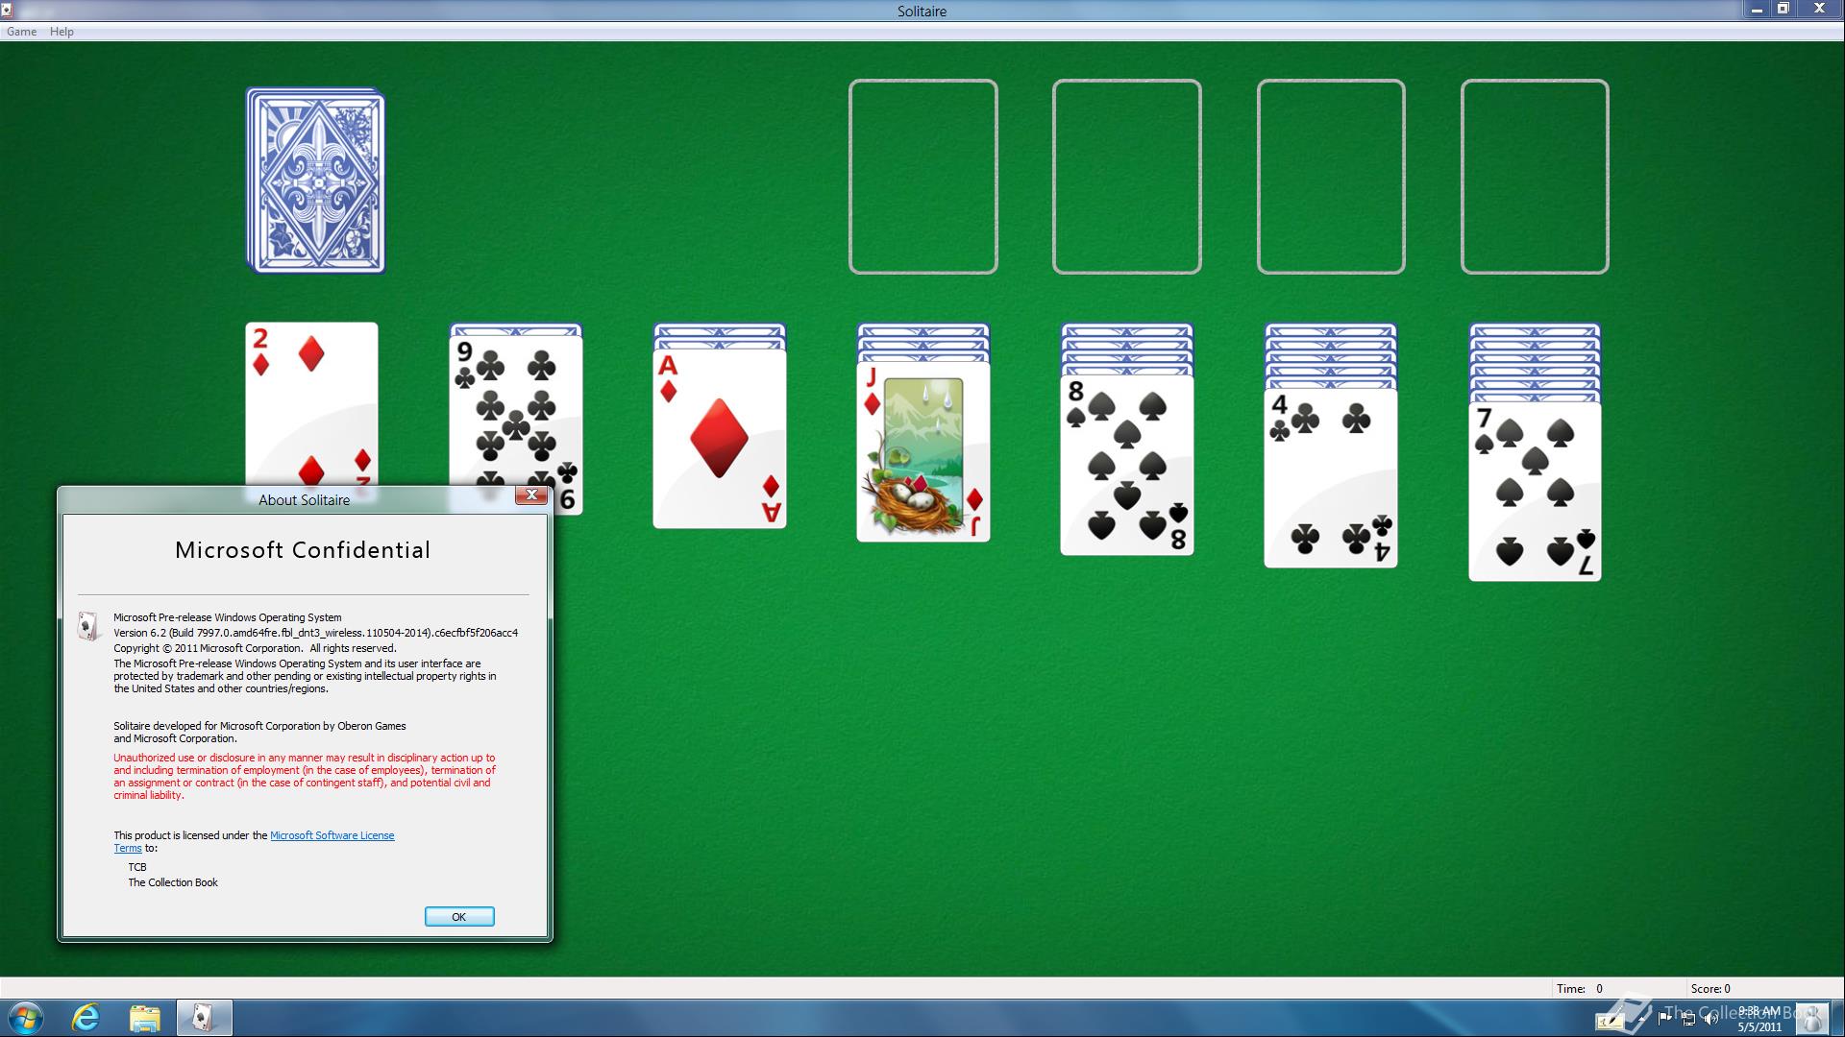Open the Help menu

point(61,32)
